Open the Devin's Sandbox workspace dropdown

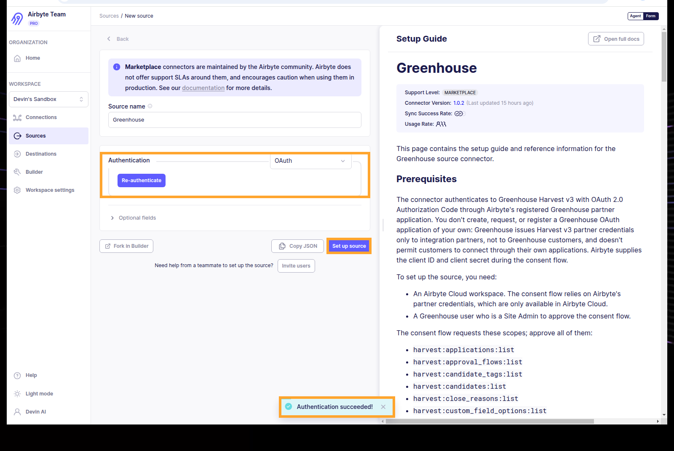[48, 99]
